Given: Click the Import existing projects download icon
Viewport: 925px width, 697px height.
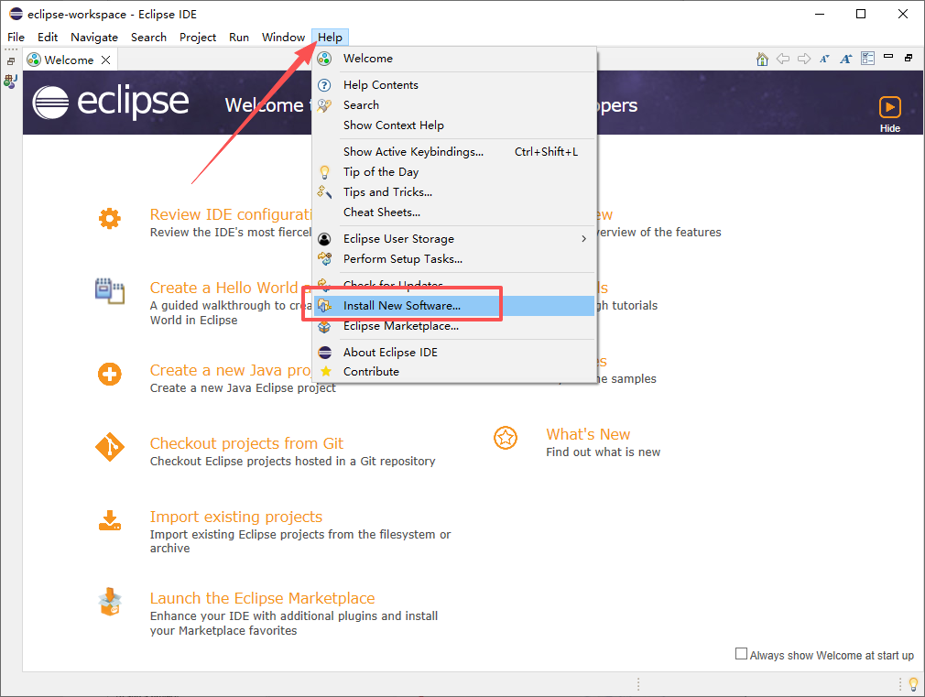Looking at the screenshot, I should click(110, 520).
